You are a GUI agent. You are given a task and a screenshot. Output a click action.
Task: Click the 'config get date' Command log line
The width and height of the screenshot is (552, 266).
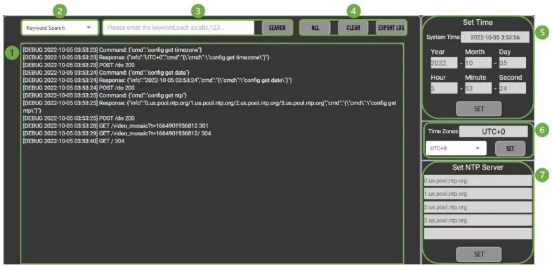pyautogui.click(x=107, y=73)
